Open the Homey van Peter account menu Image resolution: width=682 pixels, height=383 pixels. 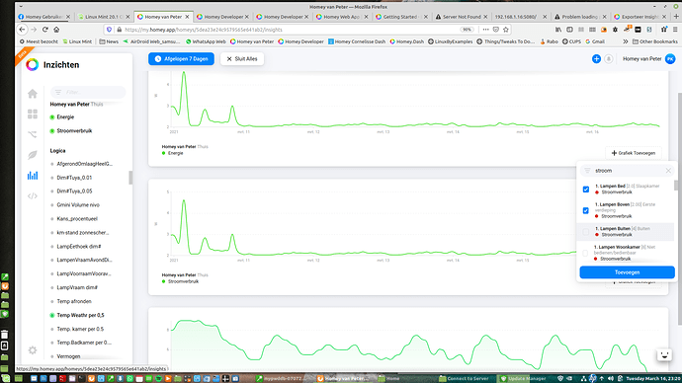pyautogui.click(x=642, y=58)
